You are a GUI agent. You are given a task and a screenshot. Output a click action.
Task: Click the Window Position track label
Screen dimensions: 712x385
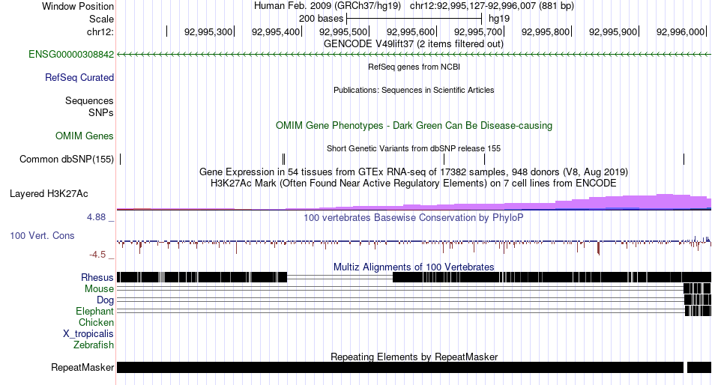pyautogui.click(x=78, y=6)
